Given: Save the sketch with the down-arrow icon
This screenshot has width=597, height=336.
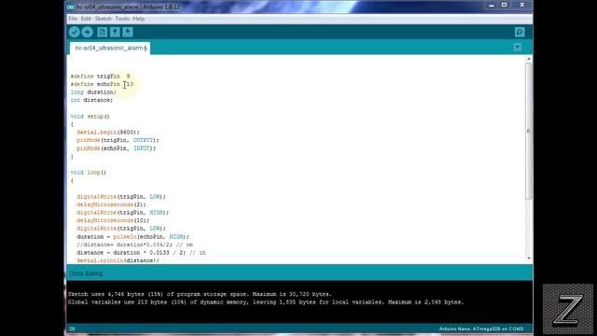Looking at the screenshot, I should pos(128,32).
